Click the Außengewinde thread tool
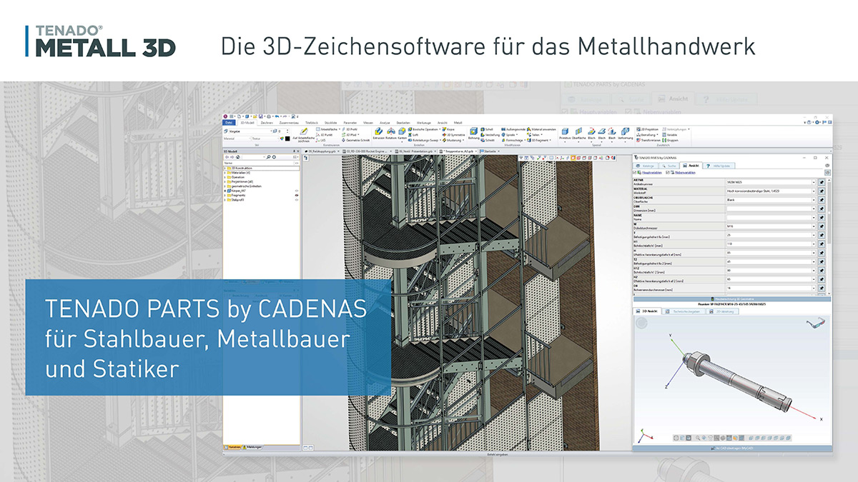This screenshot has height=482, width=858. tap(513, 129)
